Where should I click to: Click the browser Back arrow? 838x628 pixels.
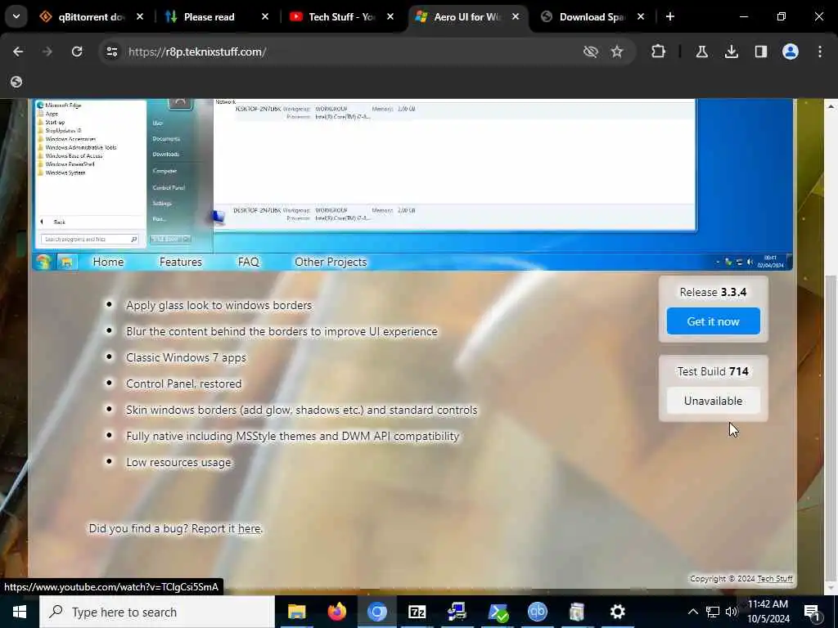click(18, 52)
